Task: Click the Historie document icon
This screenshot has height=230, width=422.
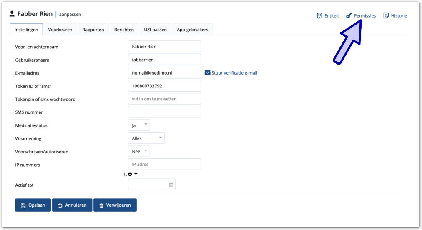Action: tap(386, 16)
